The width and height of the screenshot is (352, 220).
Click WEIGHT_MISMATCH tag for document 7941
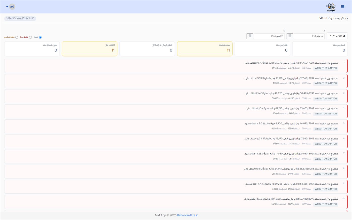[x=326, y=99]
